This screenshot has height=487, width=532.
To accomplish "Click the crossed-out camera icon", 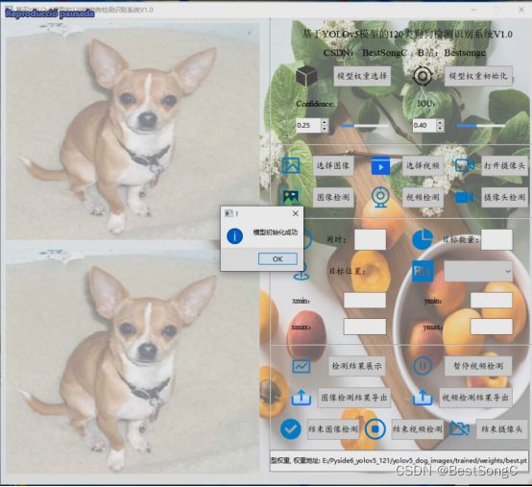I will [x=459, y=429].
